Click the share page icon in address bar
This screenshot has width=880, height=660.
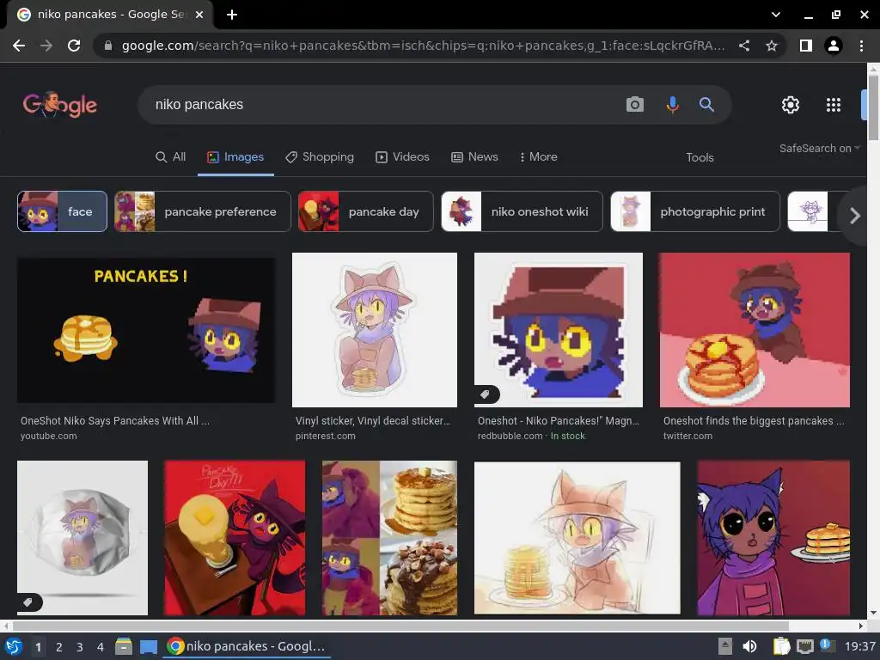pos(744,46)
